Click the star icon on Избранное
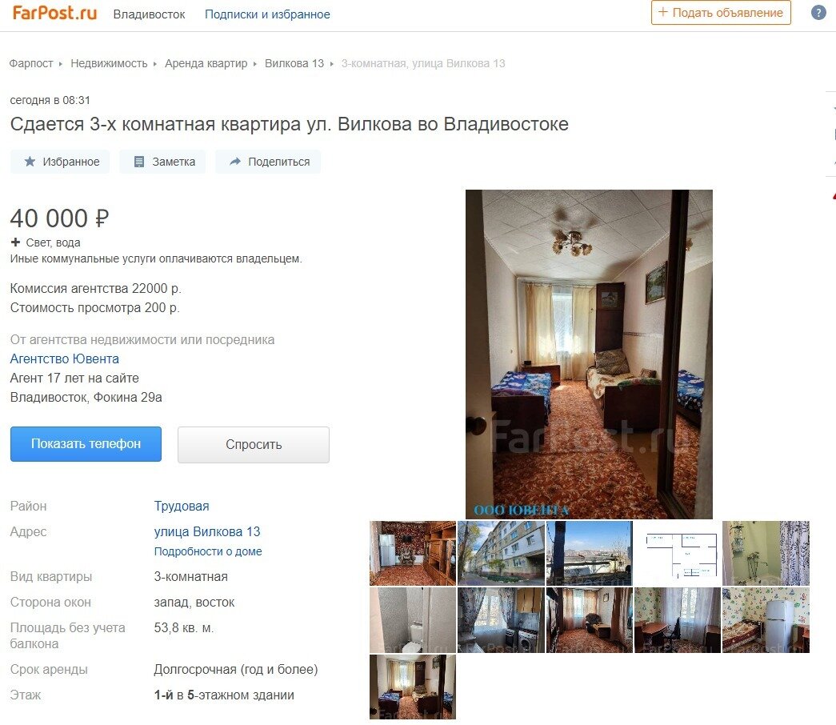Viewport: 836px width, 725px height. click(x=30, y=162)
